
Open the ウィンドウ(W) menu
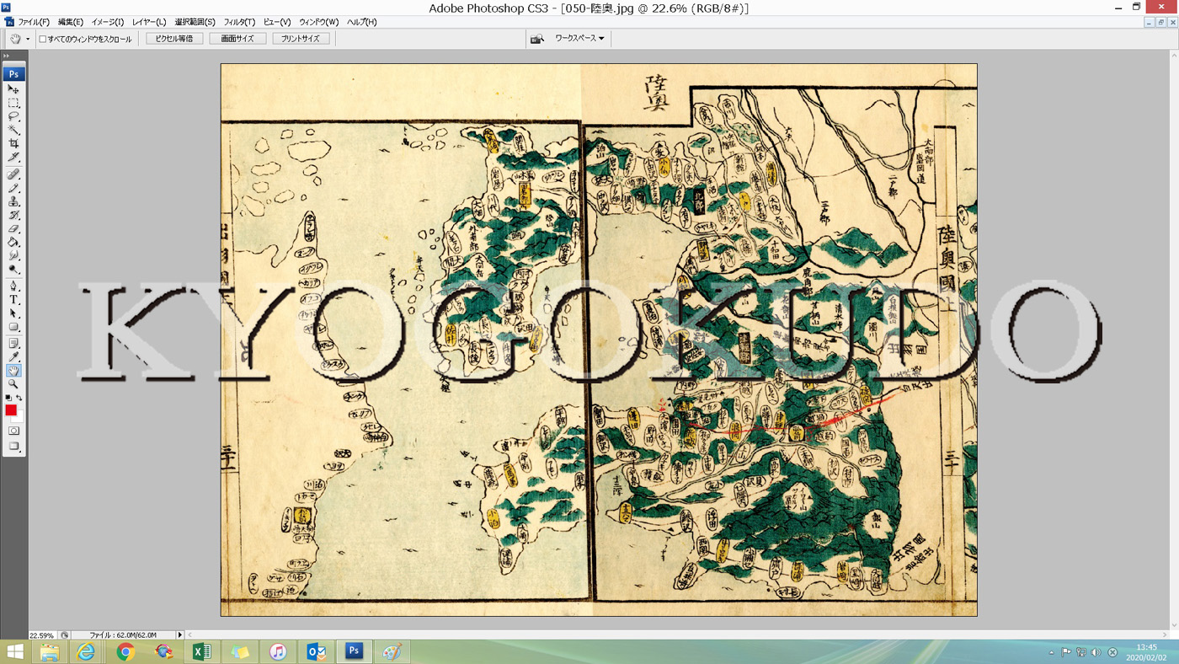point(319,22)
